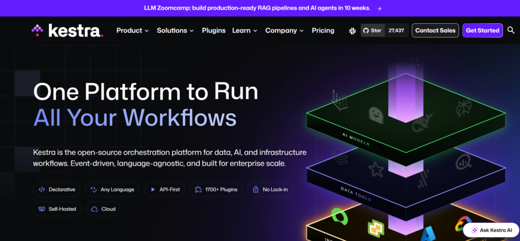Click the Declarative feature chip
Viewport: 520px width, 241px height.
(57, 189)
